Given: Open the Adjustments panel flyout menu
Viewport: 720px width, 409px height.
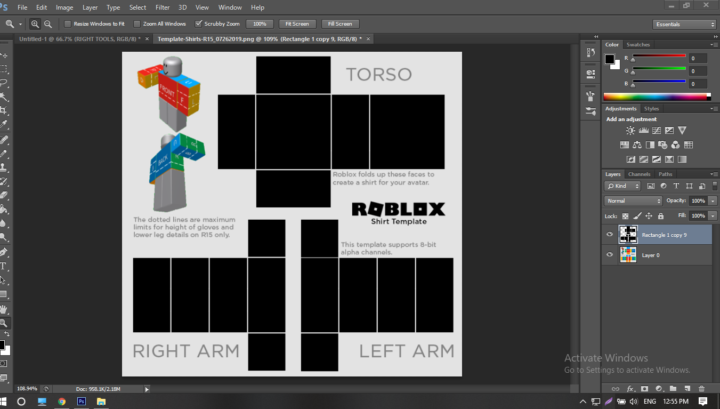Looking at the screenshot, I should [x=714, y=109].
